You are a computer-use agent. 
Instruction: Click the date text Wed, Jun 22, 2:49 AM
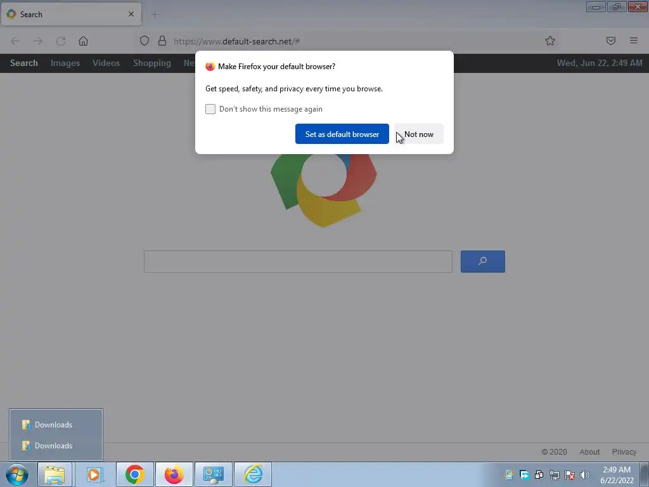(600, 63)
